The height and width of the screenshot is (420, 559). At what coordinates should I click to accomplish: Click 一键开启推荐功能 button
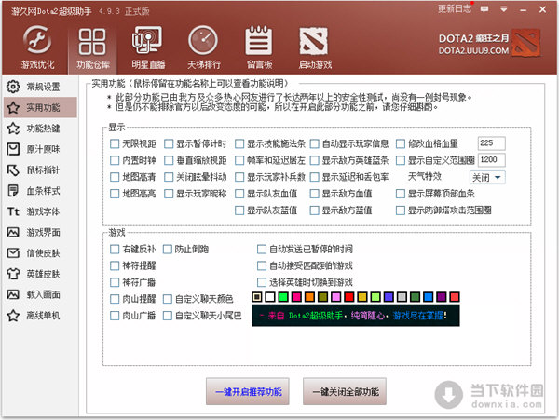click(248, 392)
